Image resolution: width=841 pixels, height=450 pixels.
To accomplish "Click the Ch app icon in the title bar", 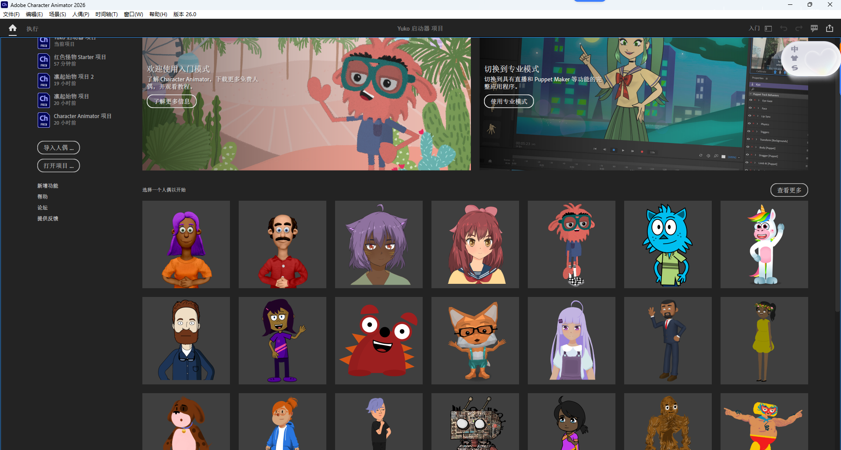I will [4, 5].
